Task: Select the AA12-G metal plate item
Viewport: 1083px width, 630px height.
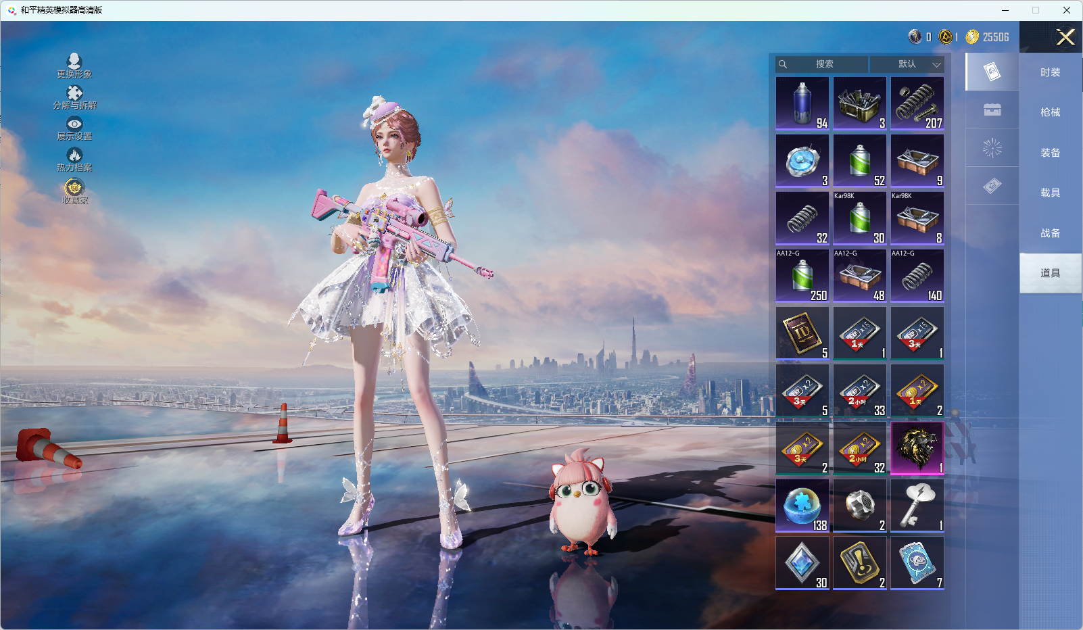Action: 860,276
